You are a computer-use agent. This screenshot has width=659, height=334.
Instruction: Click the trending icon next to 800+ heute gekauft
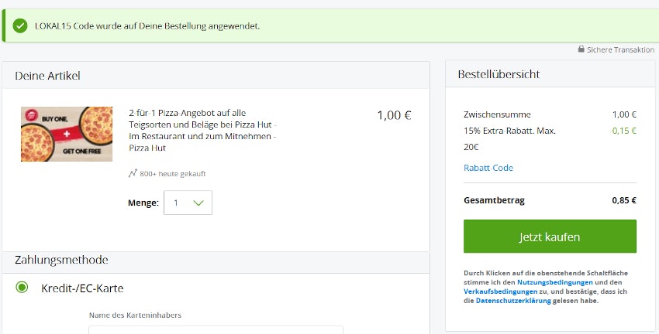coord(133,173)
